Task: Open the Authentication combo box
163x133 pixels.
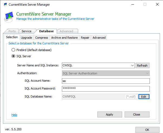Action: 106,73
